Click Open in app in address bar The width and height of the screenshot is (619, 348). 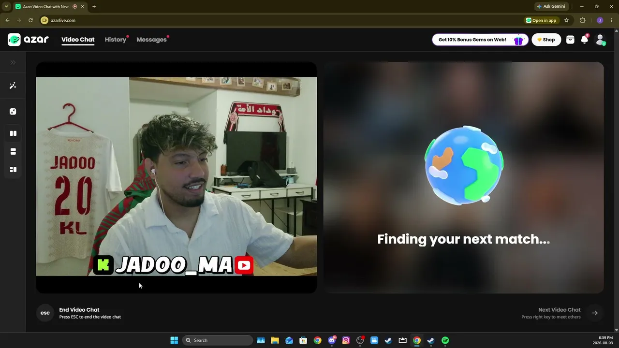point(541,20)
